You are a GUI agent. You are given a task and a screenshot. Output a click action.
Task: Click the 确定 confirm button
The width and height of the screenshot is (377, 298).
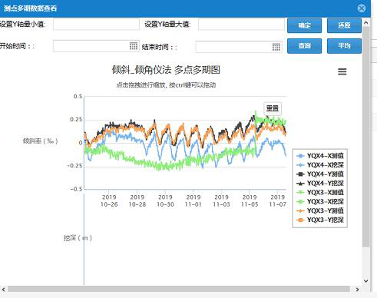click(x=304, y=25)
